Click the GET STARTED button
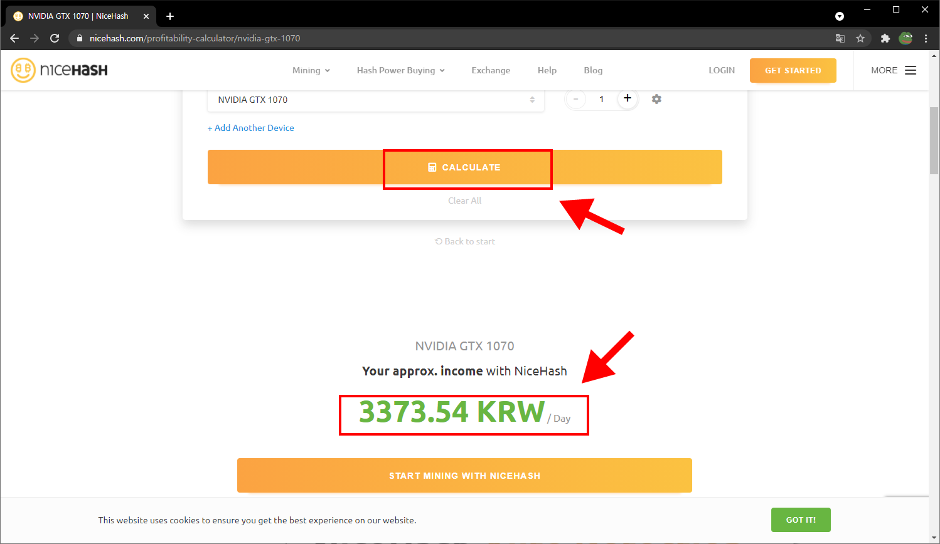Screen dimensions: 940x544 click(793, 70)
